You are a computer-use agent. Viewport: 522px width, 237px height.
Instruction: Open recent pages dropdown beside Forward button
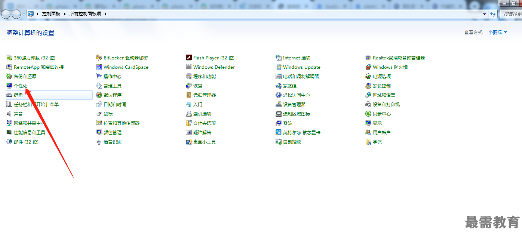pos(24,14)
